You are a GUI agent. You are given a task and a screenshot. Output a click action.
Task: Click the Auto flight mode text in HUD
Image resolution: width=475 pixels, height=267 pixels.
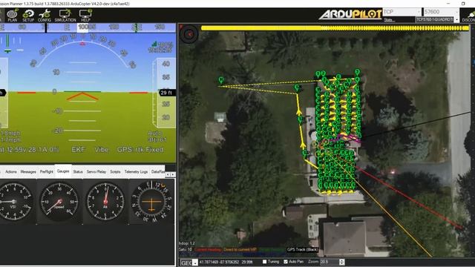155,133
